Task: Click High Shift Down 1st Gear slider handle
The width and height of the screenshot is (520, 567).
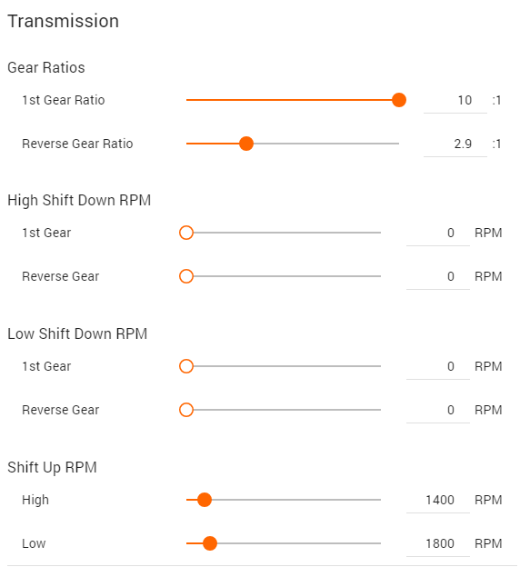Action: [186, 233]
